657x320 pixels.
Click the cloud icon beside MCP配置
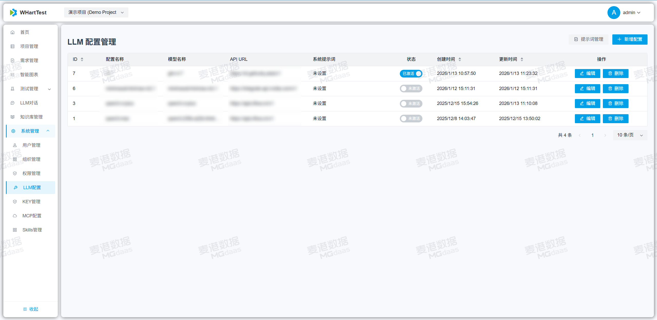[x=15, y=216]
